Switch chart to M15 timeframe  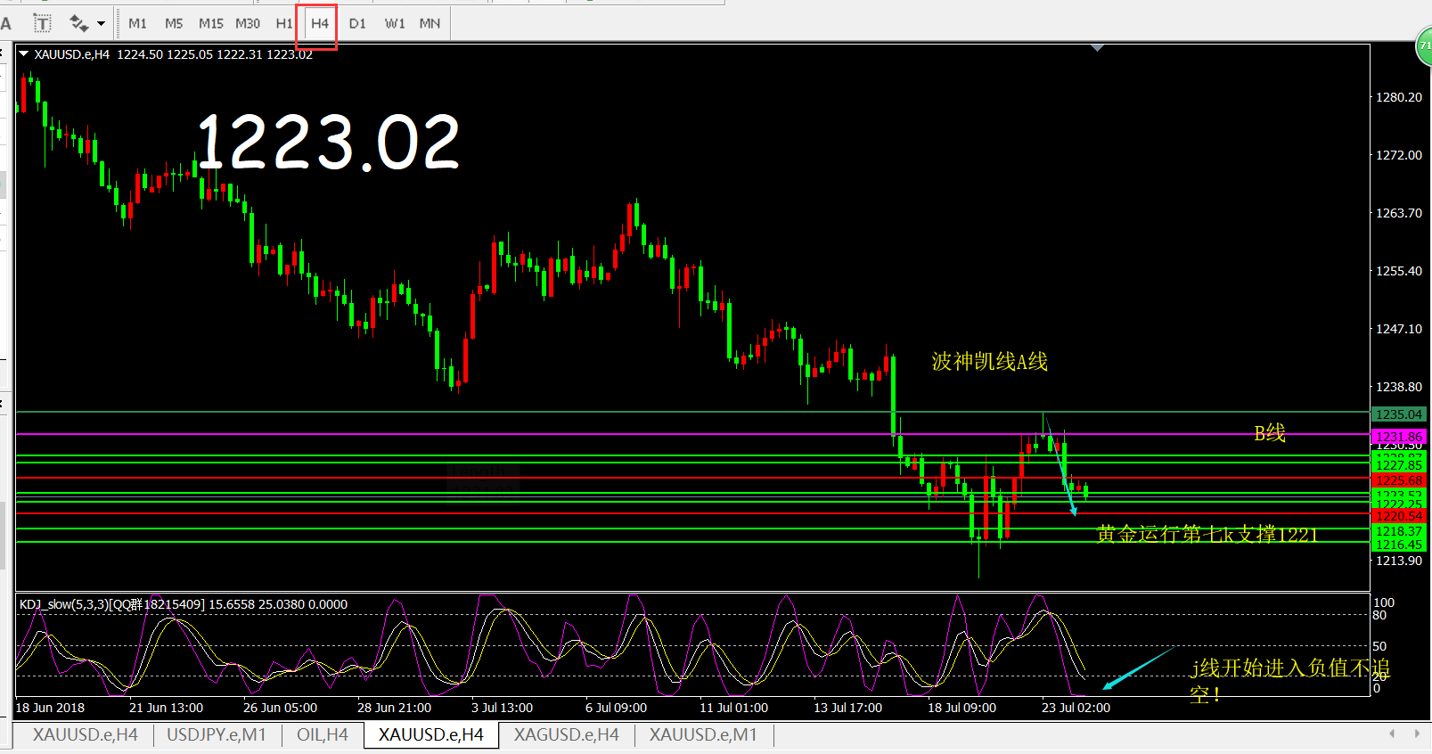pyautogui.click(x=211, y=23)
